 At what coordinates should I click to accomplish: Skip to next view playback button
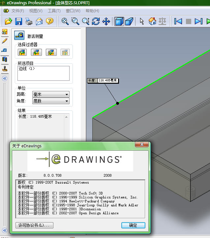pos(198,21)
